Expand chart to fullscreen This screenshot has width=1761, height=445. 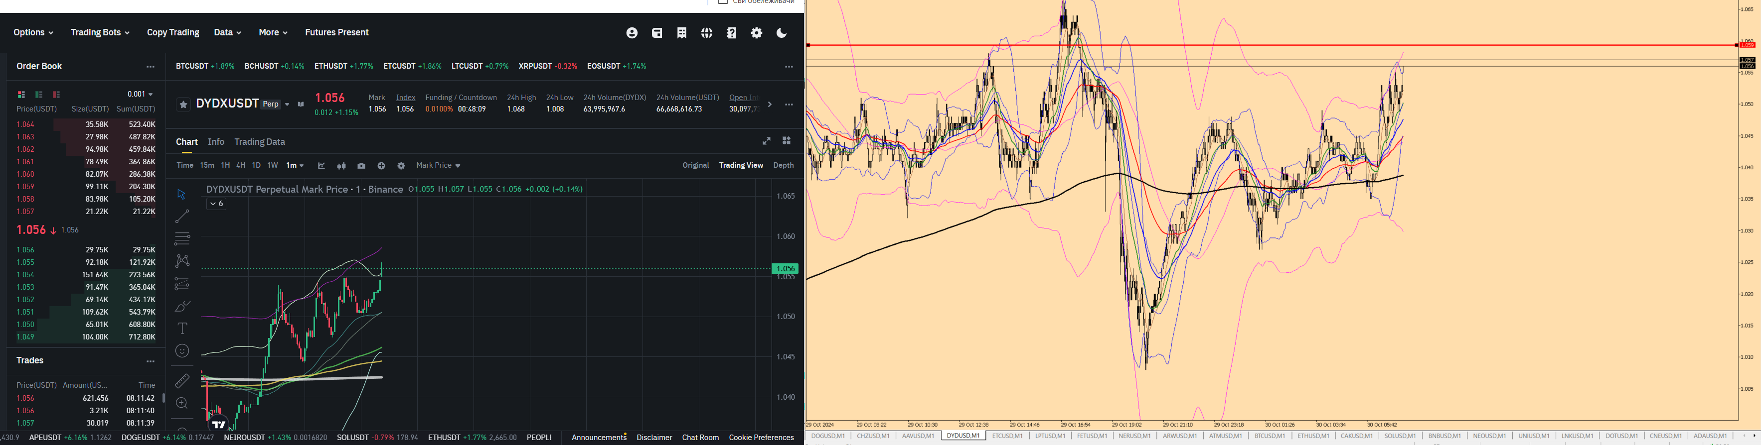click(766, 140)
